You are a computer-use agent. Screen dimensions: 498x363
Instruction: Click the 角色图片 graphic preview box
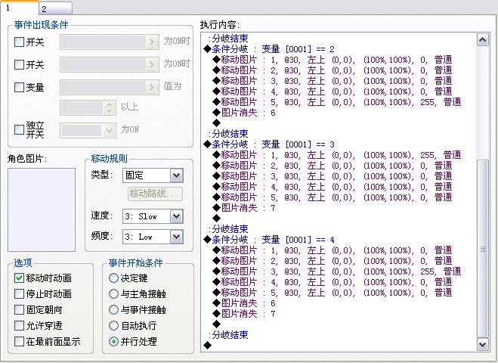pyautogui.click(x=42, y=209)
